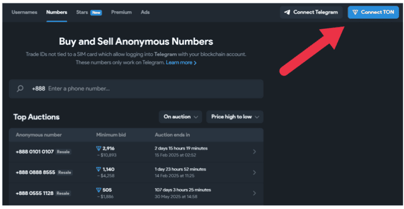Click the TON diamond icon in Connect TON

click(x=355, y=12)
